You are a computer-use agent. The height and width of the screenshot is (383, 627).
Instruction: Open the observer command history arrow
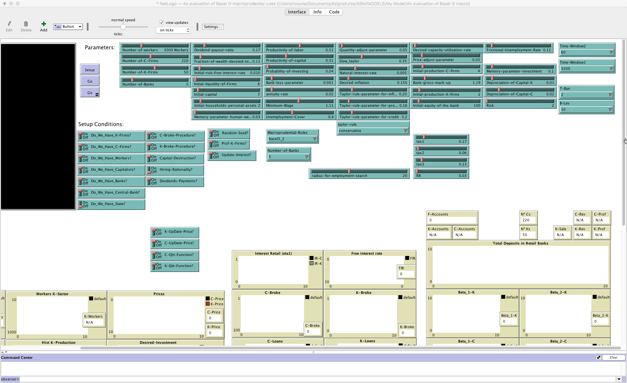tap(619, 379)
